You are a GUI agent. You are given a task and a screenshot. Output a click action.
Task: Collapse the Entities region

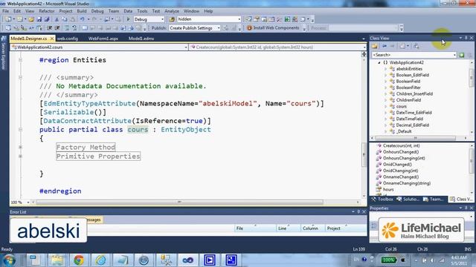20,60
